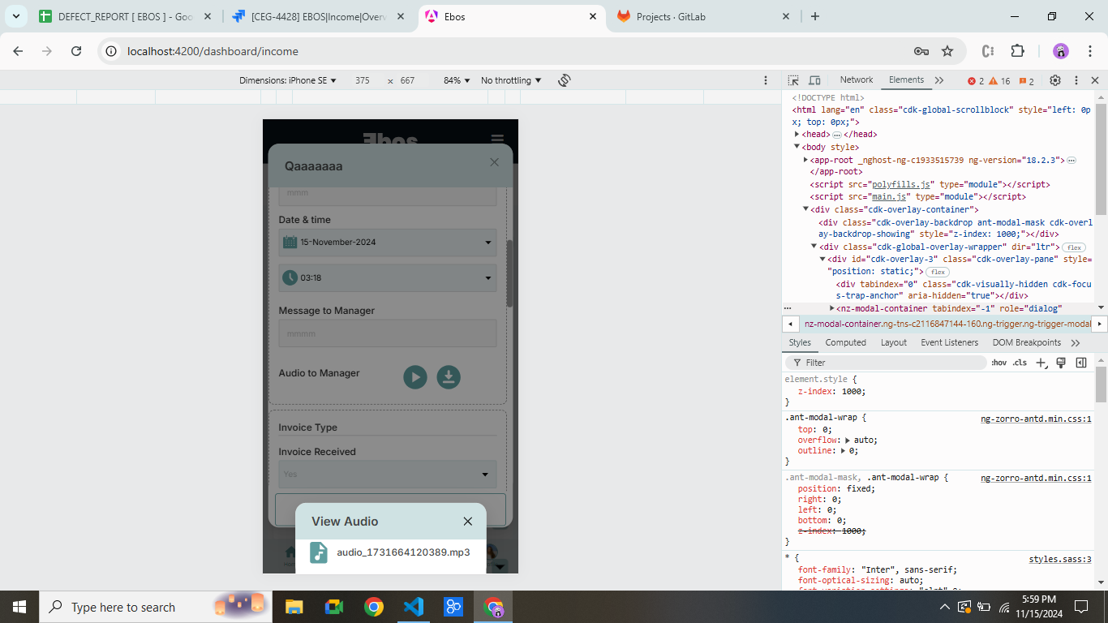Screen dimensions: 1108x623
Task: Collapse the cdk-global-overlay-wrapper div node
Action: (x=814, y=247)
